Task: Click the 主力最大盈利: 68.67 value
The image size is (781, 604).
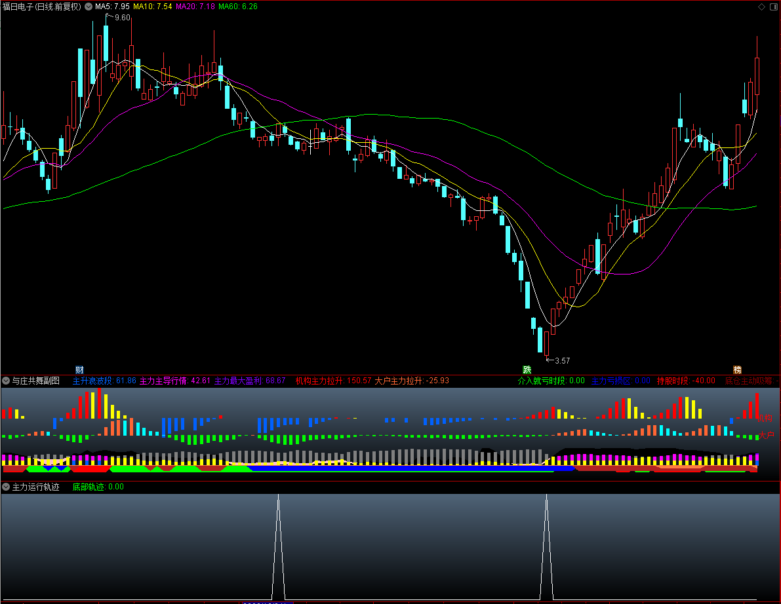Action: coord(250,381)
